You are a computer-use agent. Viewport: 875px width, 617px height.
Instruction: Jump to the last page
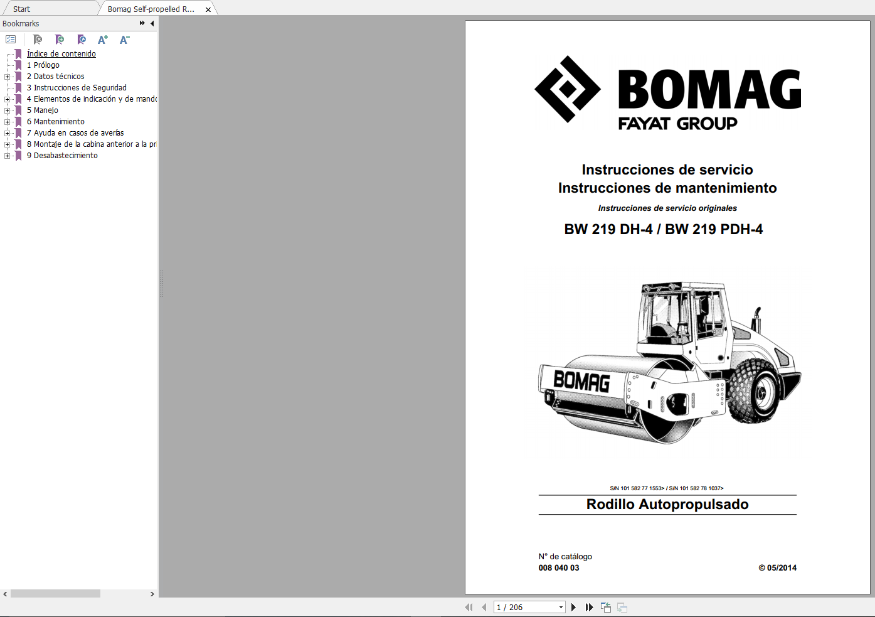click(589, 607)
